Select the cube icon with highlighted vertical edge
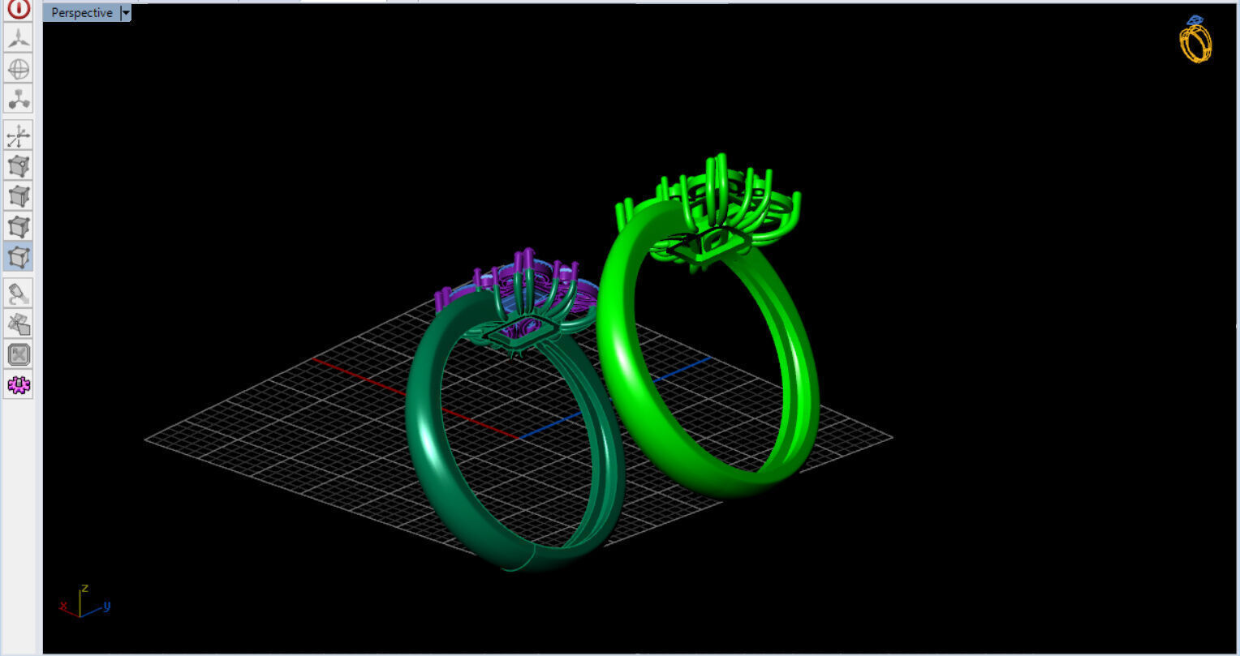This screenshot has height=656, width=1240. (x=18, y=196)
